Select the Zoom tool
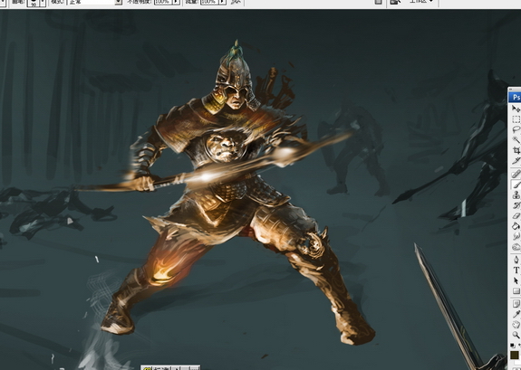Viewport: 521px width, 370px height. click(516, 335)
